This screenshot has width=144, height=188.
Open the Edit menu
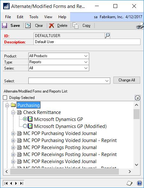click(x=20, y=17)
